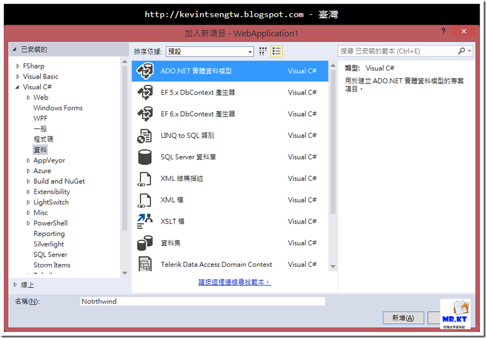Screen dimensions: 486x338
Task: Click the template list scrollbar up arrow
Action: pos(333,65)
